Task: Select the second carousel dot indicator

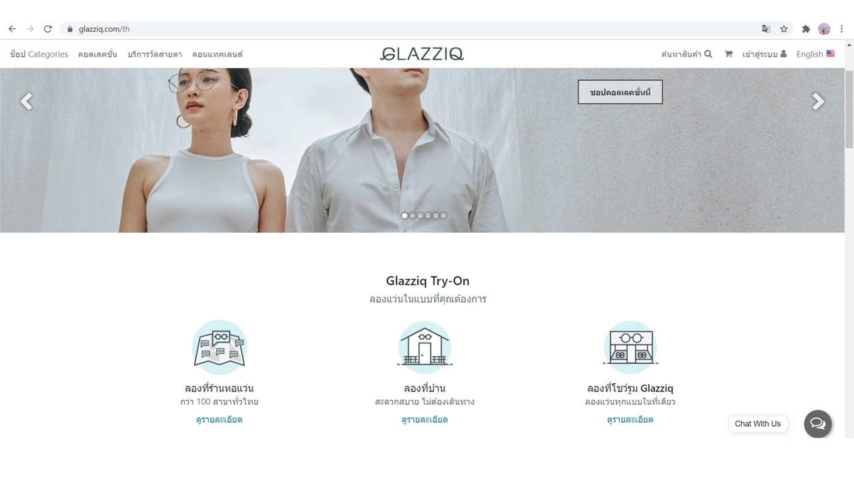Action: (412, 215)
